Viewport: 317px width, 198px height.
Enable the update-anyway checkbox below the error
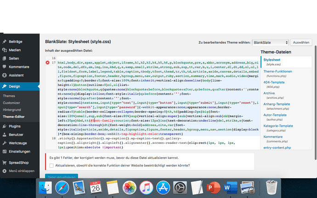coord(51,165)
